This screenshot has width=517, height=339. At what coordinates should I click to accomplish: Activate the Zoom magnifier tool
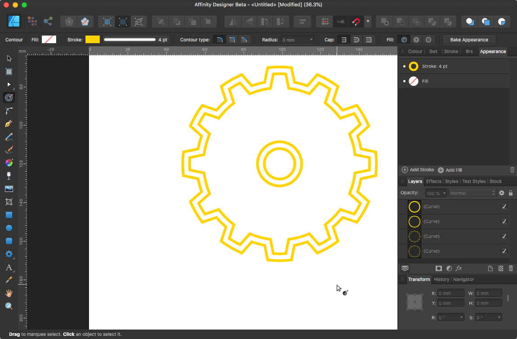point(9,306)
